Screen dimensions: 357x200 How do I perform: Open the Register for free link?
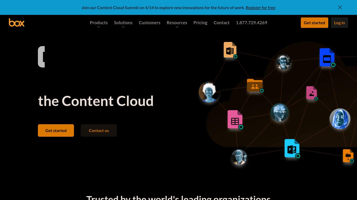pos(261,8)
